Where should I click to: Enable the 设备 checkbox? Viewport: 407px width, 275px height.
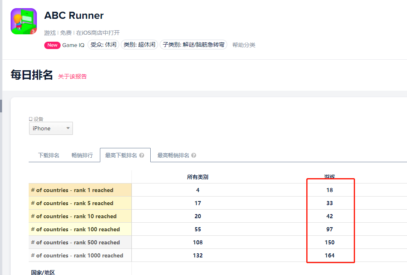coord(31,119)
